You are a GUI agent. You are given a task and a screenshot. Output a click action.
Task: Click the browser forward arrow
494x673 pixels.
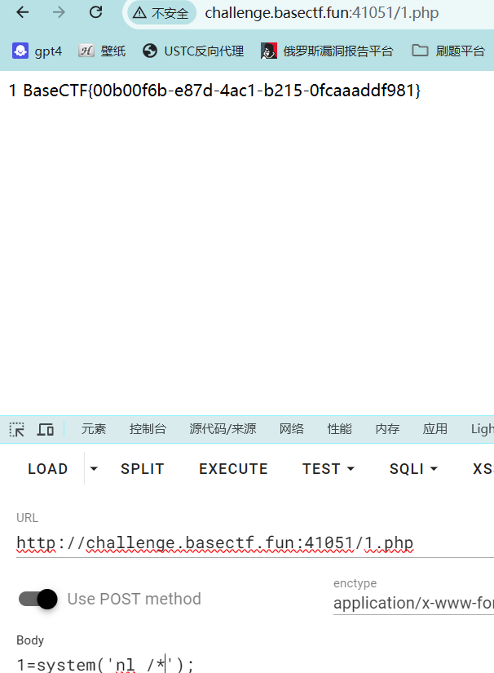click(x=59, y=13)
